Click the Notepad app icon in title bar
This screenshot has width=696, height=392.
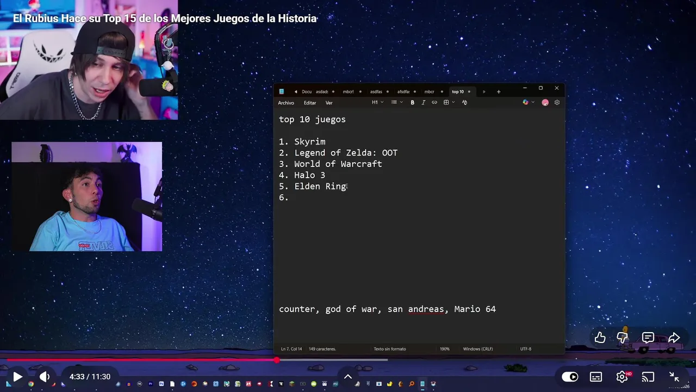pyautogui.click(x=281, y=91)
